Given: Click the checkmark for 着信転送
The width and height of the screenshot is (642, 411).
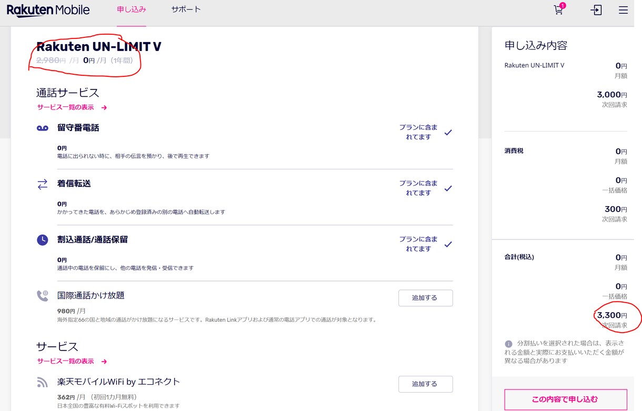Looking at the screenshot, I should 448,188.
